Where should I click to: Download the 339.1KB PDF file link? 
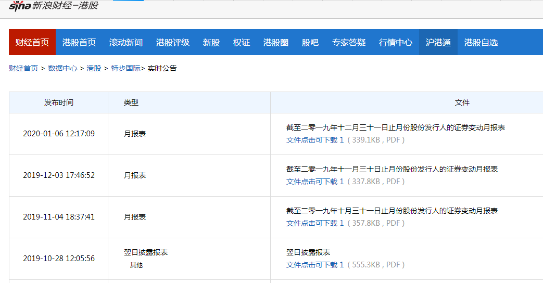pos(315,140)
